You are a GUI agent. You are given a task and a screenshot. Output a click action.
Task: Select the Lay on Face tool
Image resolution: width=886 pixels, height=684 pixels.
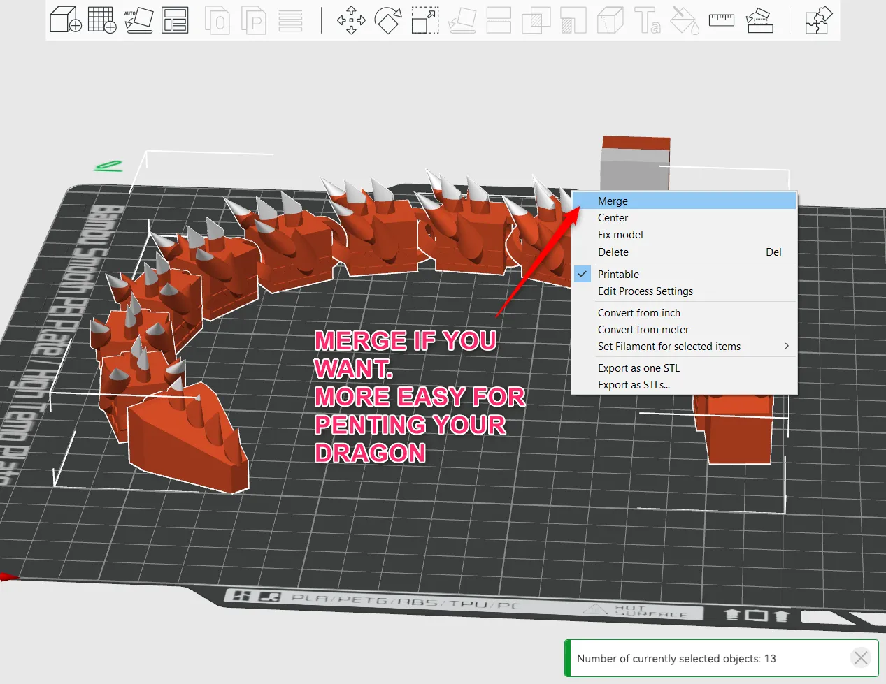click(x=462, y=20)
